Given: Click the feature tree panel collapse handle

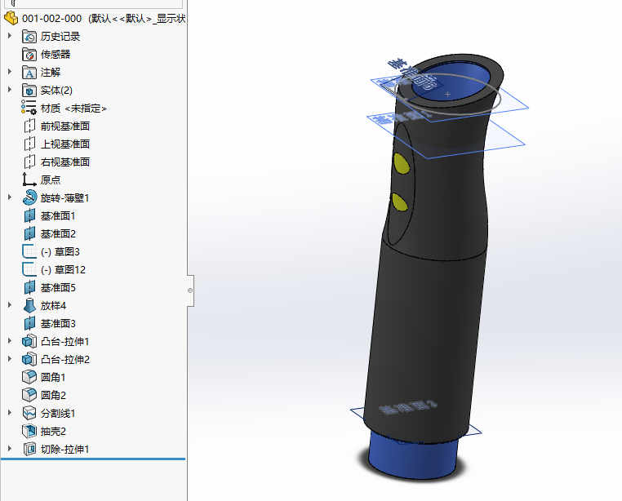Looking at the screenshot, I should pyautogui.click(x=190, y=290).
